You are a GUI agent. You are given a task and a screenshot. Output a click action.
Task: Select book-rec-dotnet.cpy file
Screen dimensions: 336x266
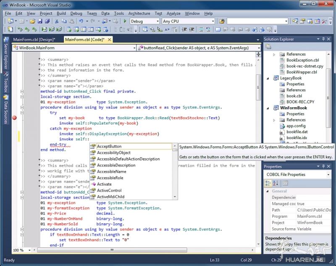coord(305,66)
